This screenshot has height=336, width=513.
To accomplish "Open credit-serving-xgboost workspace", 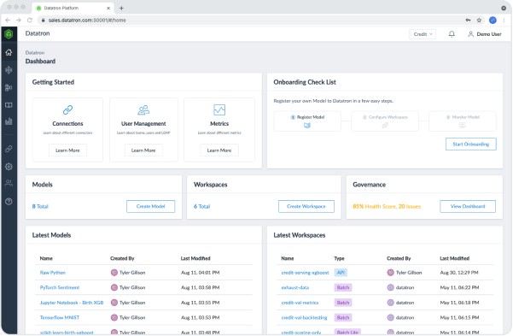I will (x=305, y=273).
